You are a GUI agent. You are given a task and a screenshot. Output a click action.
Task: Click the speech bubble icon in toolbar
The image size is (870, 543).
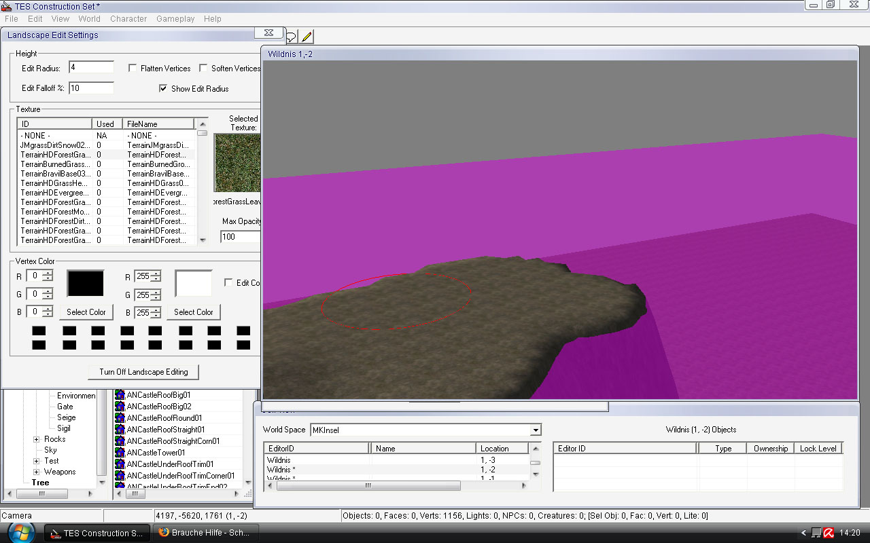[291, 37]
